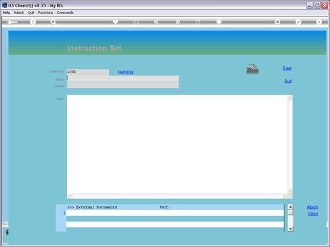
Task: Open the Functions menu
Action: coord(45,13)
